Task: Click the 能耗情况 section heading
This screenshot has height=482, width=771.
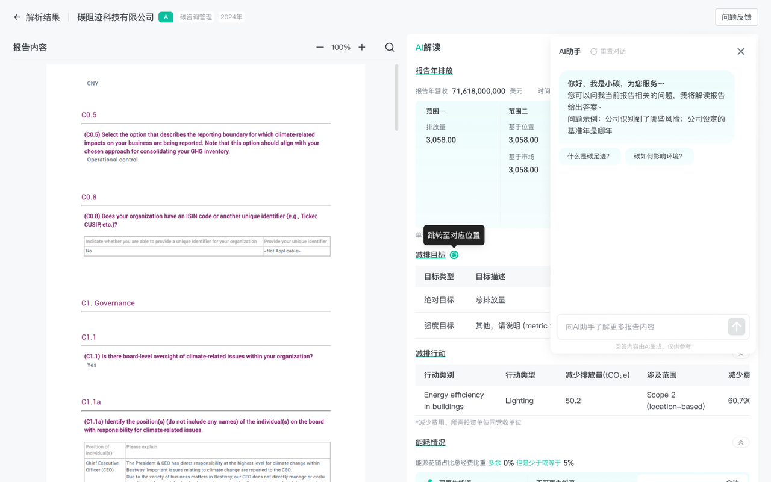Action: click(430, 442)
